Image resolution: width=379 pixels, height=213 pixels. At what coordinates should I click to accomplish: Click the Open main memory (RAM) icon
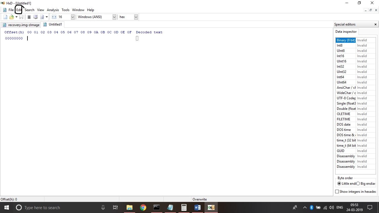29,17
